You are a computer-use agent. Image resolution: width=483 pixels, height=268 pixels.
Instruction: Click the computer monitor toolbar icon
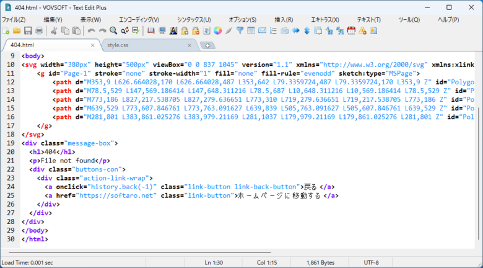(162, 30)
